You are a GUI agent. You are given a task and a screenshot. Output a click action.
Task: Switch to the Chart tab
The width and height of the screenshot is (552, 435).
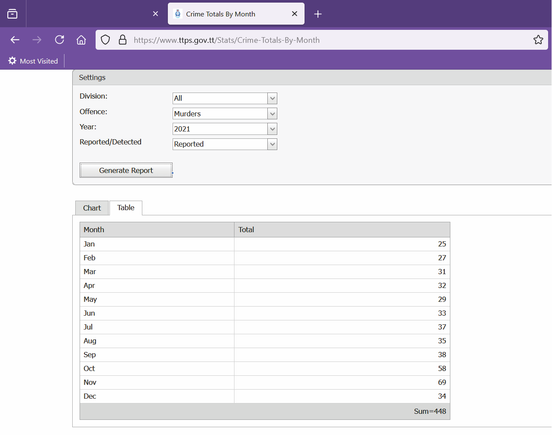click(92, 208)
